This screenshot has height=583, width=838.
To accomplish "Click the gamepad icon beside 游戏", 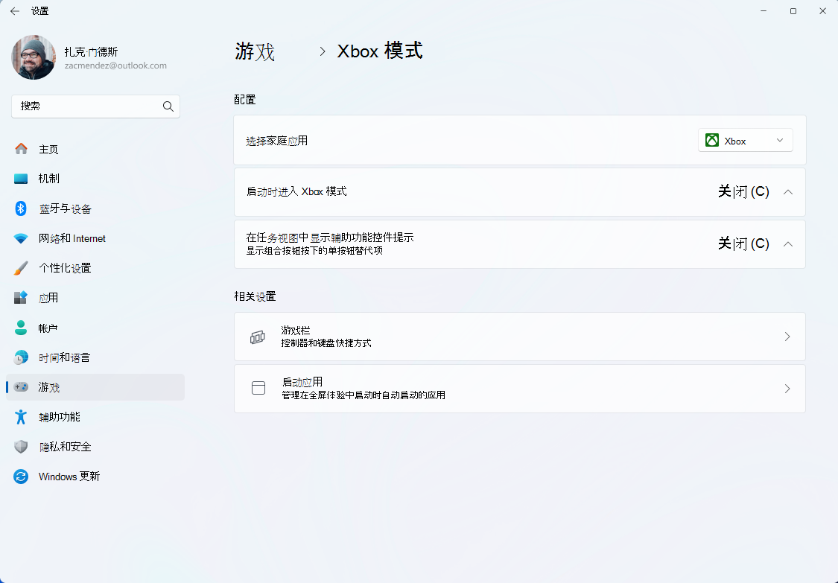I will tap(21, 387).
